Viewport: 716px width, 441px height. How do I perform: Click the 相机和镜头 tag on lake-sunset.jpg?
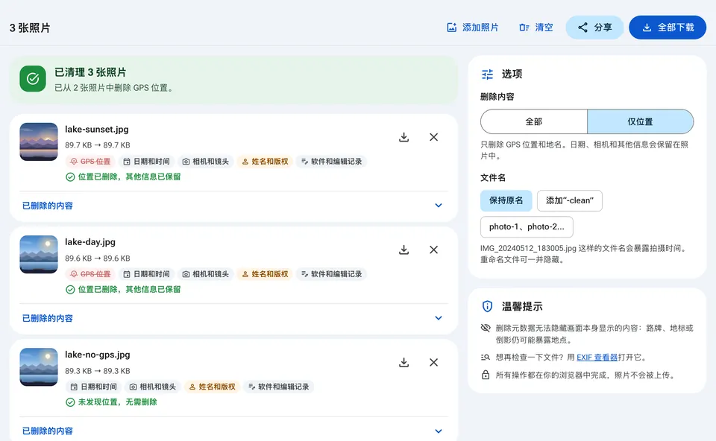(206, 162)
